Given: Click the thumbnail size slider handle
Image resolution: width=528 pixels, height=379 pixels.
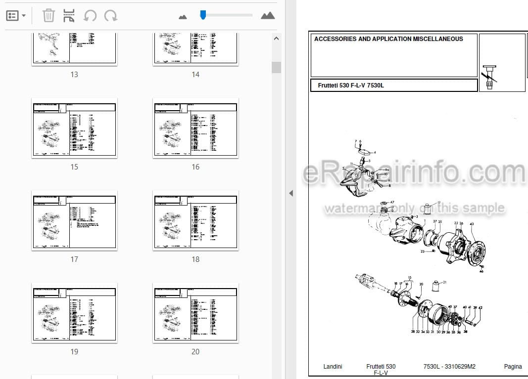Looking at the screenshot, I should click(x=203, y=15).
